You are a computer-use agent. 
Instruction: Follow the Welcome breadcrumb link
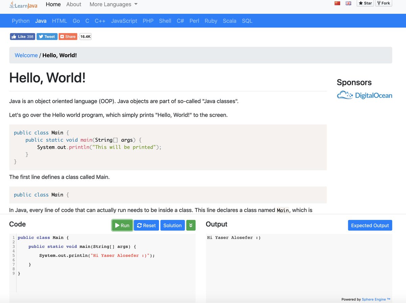(26, 55)
